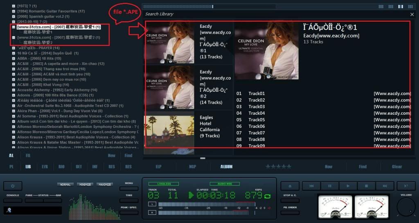
Task: Click the MINIMIZE mode button
Action: [x=85, y=184]
